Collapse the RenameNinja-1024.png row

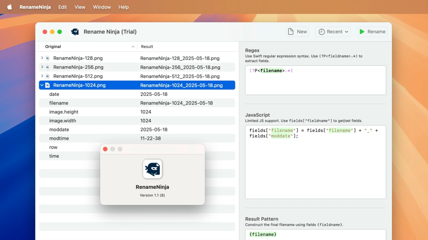point(42,85)
